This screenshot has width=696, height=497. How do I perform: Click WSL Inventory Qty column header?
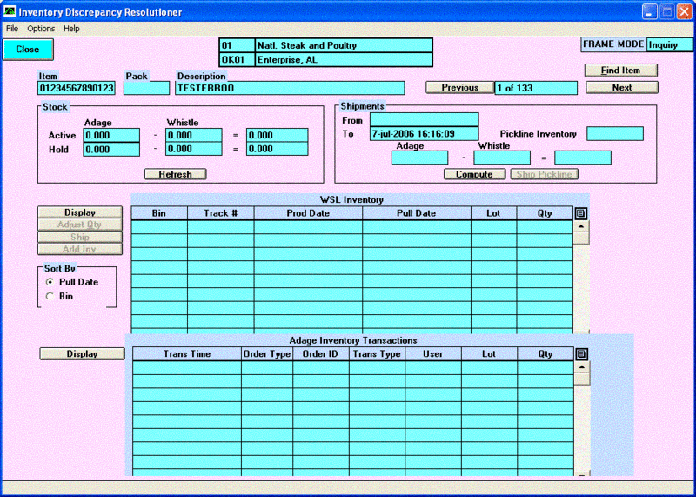545,213
